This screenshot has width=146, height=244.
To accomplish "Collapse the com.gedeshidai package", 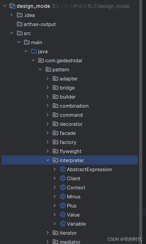I will point(33,60).
